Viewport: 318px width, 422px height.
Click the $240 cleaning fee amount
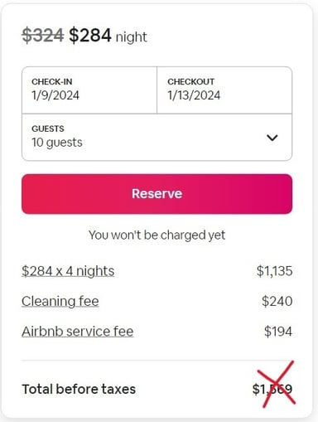(x=277, y=301)
